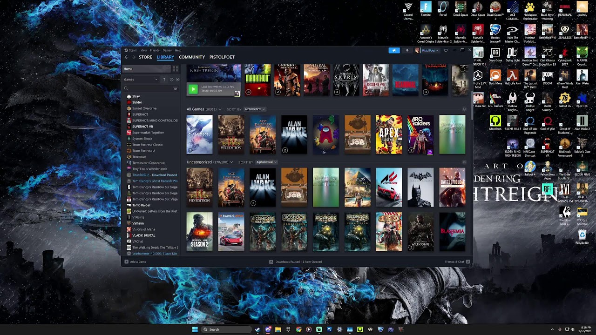Switch to the STORE tab
Screen dimensions: 596x335
point(145,57)
